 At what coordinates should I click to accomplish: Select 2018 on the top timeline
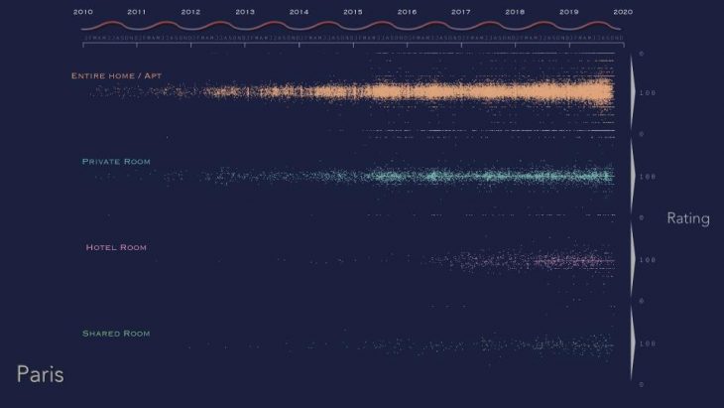click(514, 11)
